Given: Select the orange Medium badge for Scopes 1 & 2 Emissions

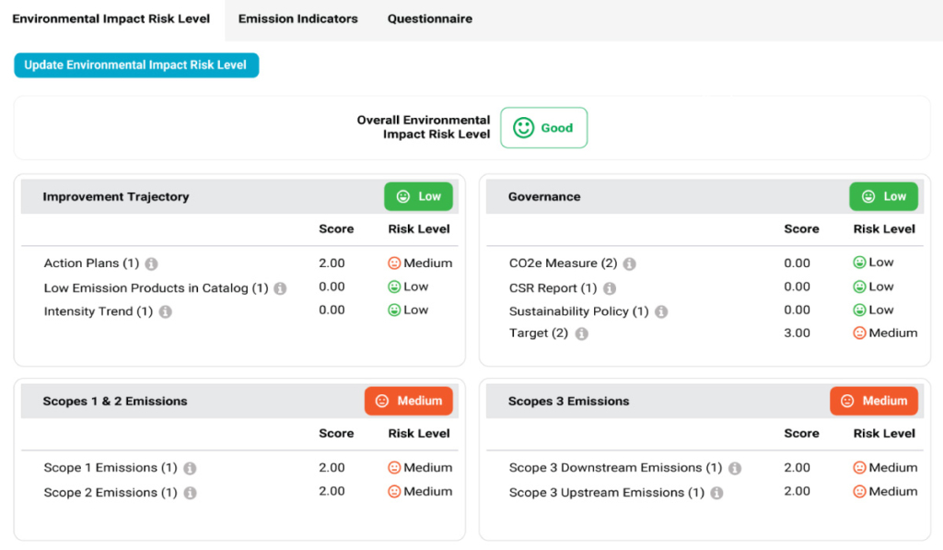Looking at the screenshot, I should coord(408,401).
